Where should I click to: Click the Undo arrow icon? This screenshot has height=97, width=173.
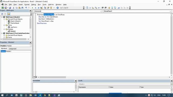26,8
